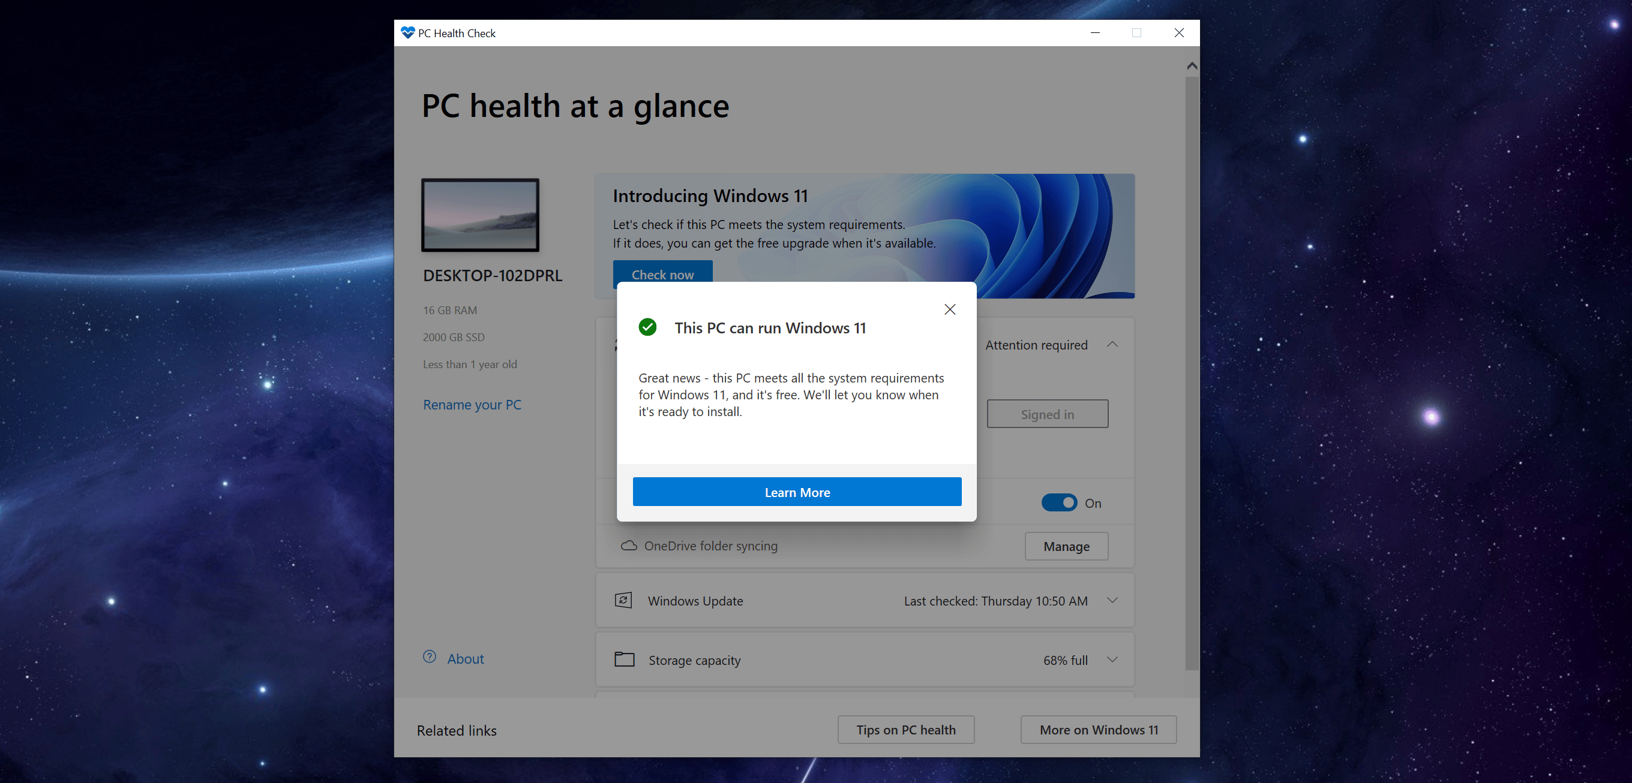Screen dimensions: 1632x783
Task: Click the Storage capacity folder icon
Action: (x=624, y=659)
